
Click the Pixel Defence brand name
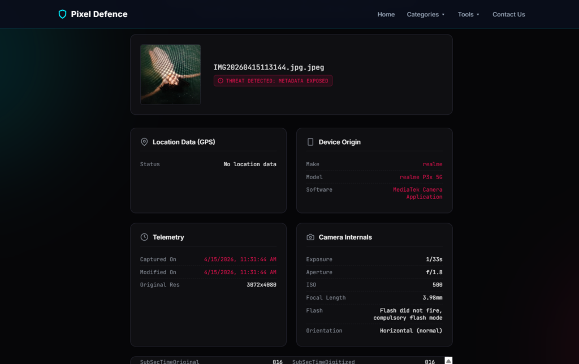pos(99,14)
